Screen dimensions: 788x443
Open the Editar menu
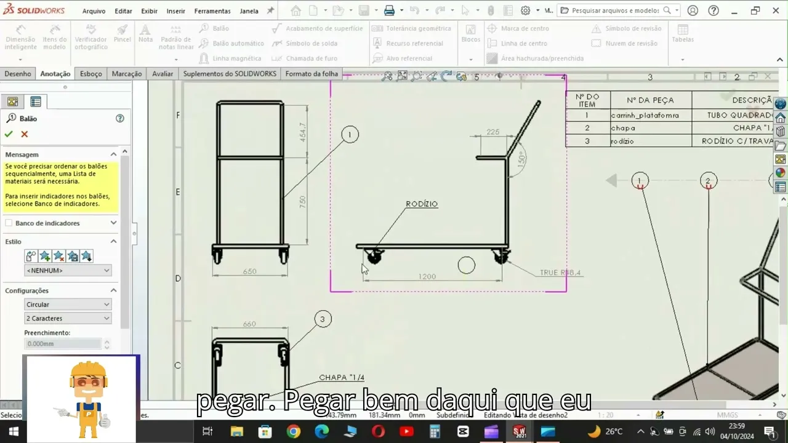click(123, 11)
